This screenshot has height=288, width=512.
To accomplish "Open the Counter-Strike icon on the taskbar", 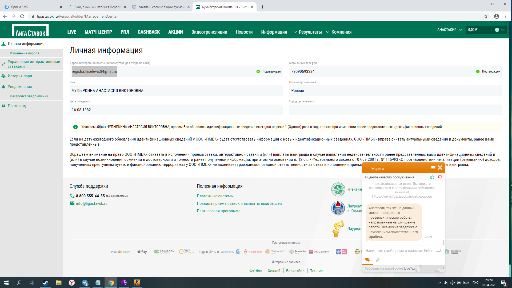I will [x=137, y=283].
